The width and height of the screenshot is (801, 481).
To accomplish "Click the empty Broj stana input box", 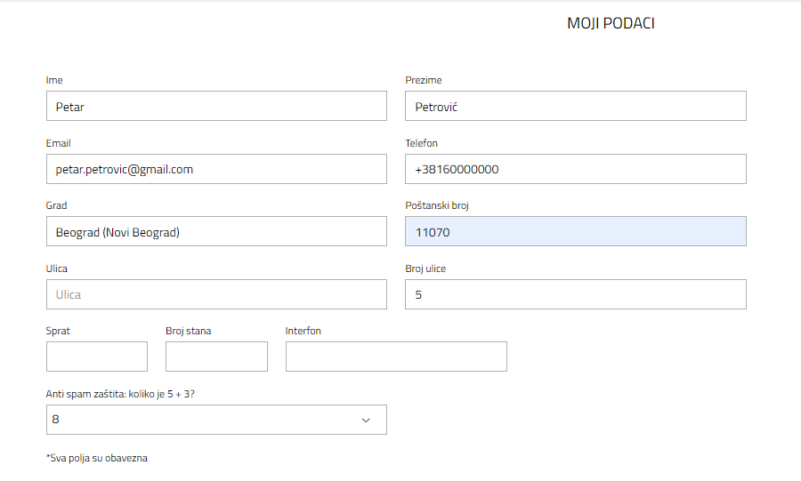I will point(216,357).
